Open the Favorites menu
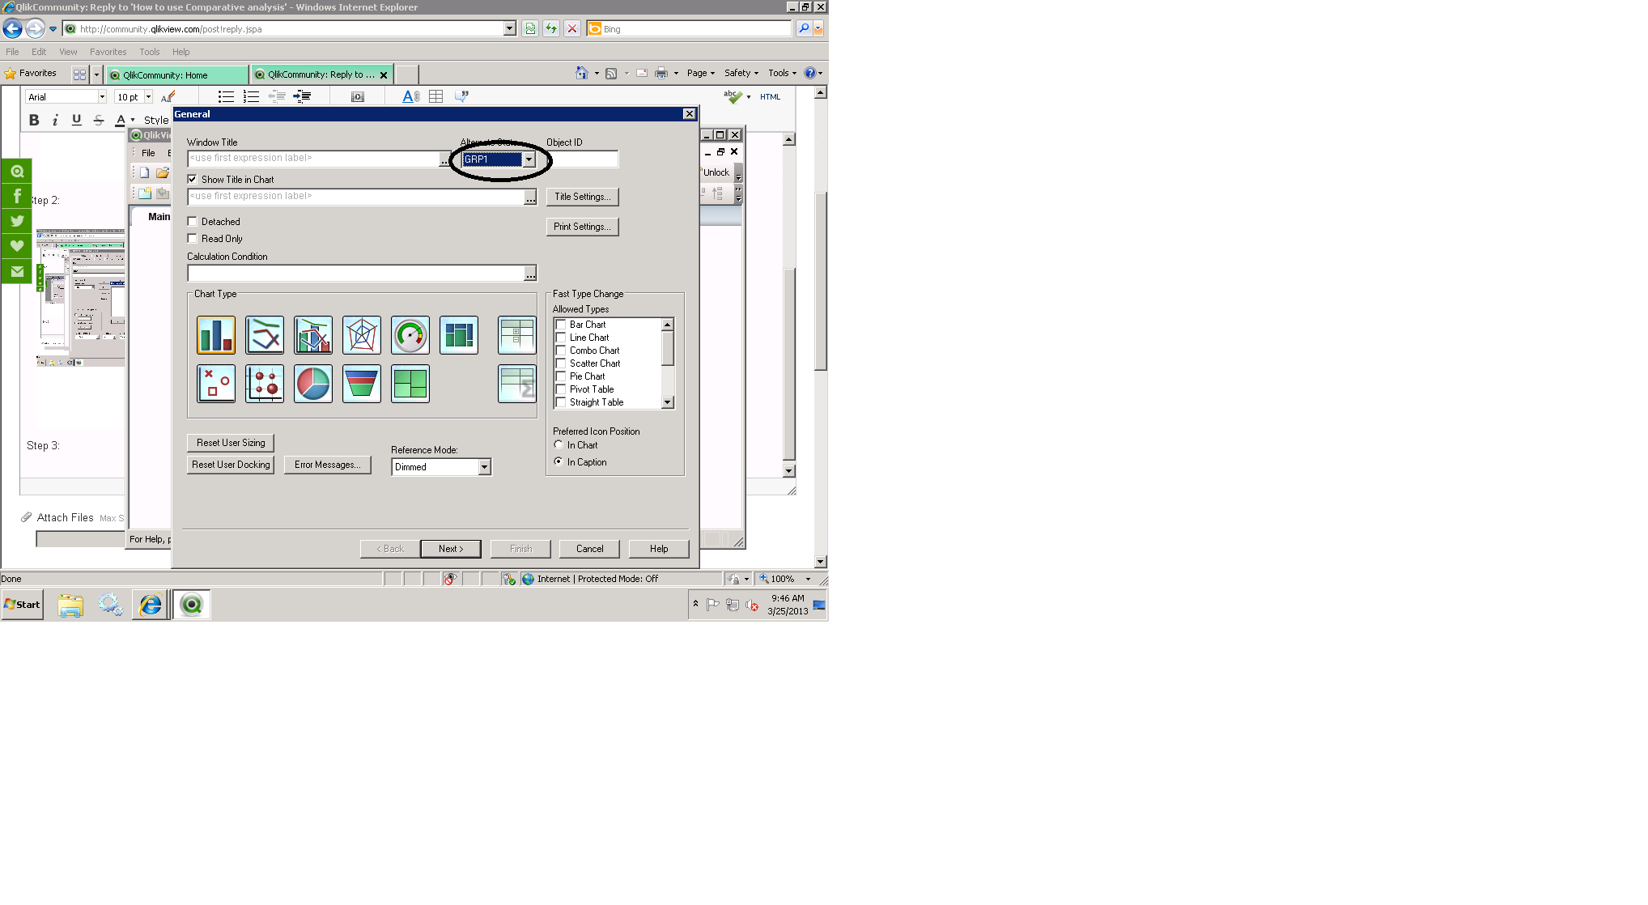The width and height of the screenshot is (1648, 905). pos(108,52)
